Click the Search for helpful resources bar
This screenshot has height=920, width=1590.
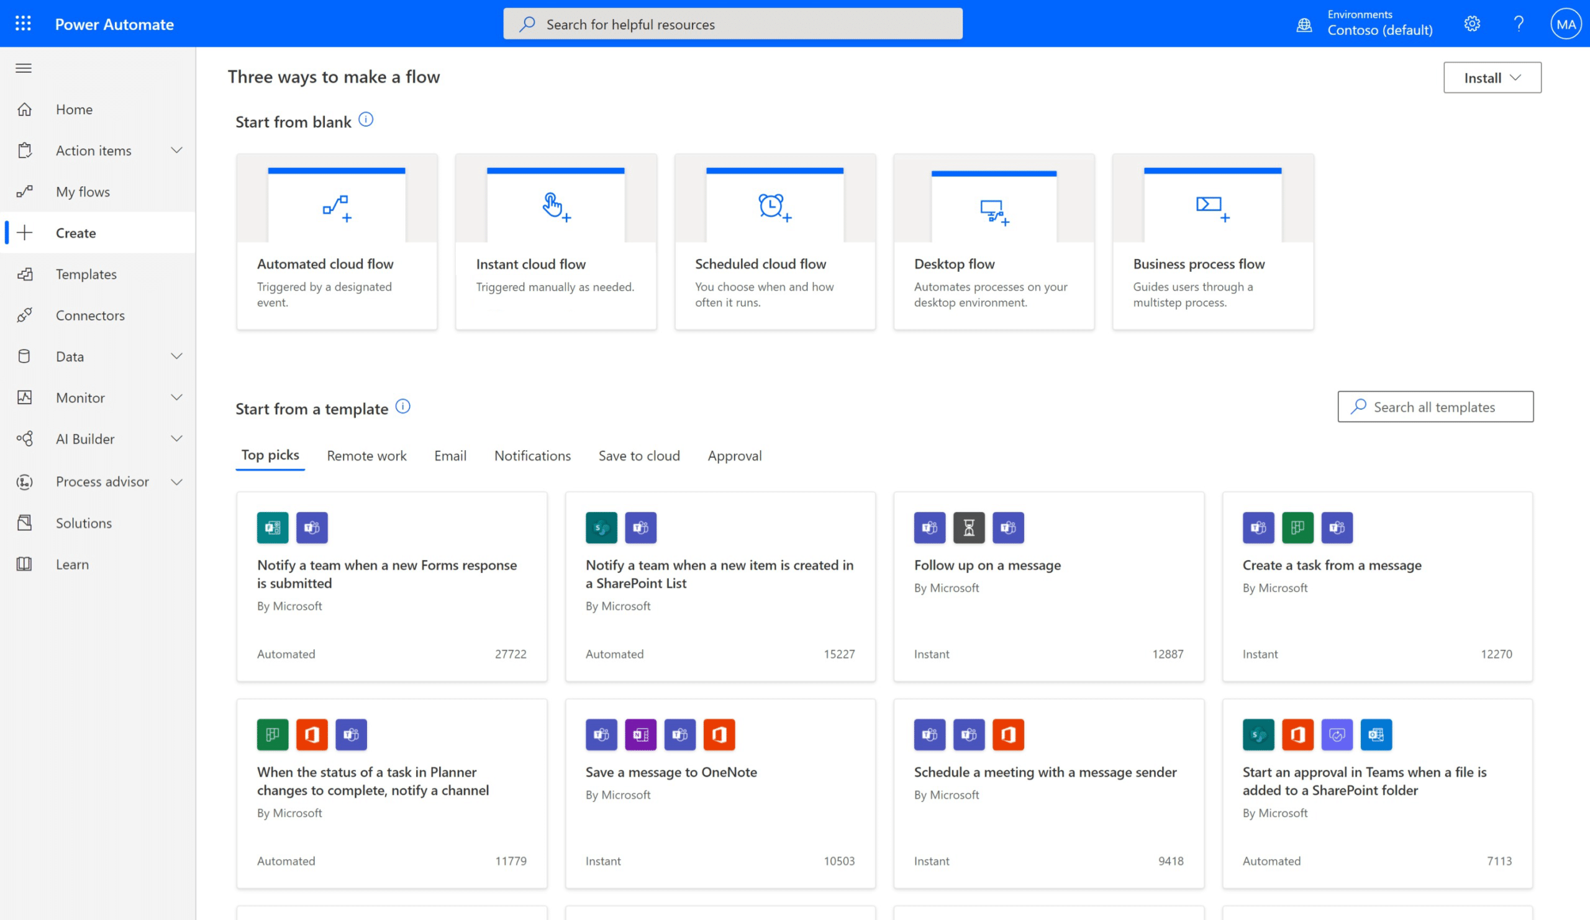pyautogui.click(x=732, y=23)
